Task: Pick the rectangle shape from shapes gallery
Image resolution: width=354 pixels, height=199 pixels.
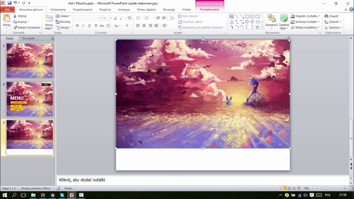Action: click(247, 17)
